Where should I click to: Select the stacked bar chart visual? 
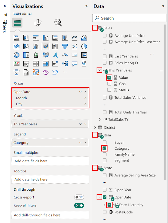16,38
